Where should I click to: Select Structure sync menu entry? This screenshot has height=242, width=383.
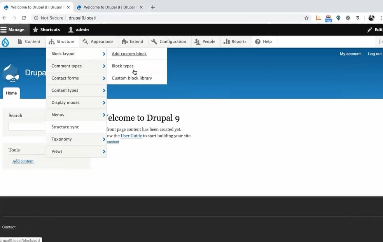point(76,127)
